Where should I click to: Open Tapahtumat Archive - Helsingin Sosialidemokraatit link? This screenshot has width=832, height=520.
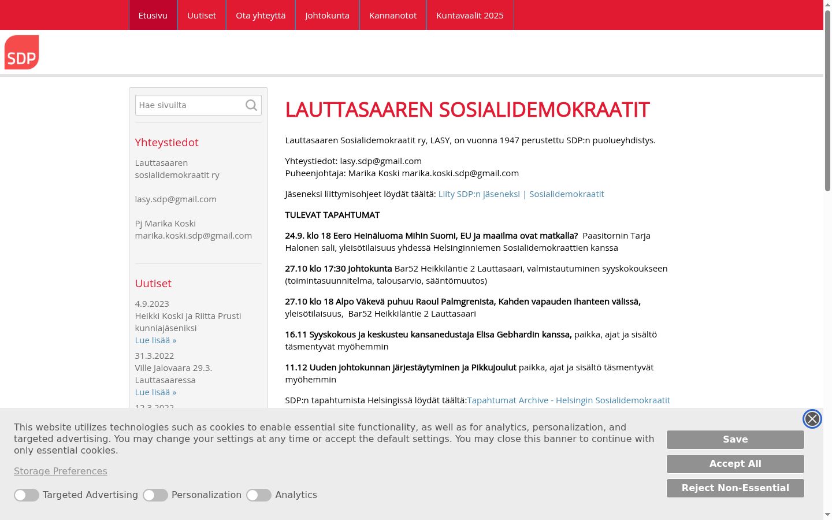[x=569, y=400]
